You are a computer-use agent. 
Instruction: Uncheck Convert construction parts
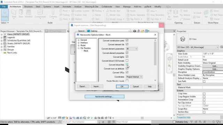pyautogui.click(x=127, y=40)
